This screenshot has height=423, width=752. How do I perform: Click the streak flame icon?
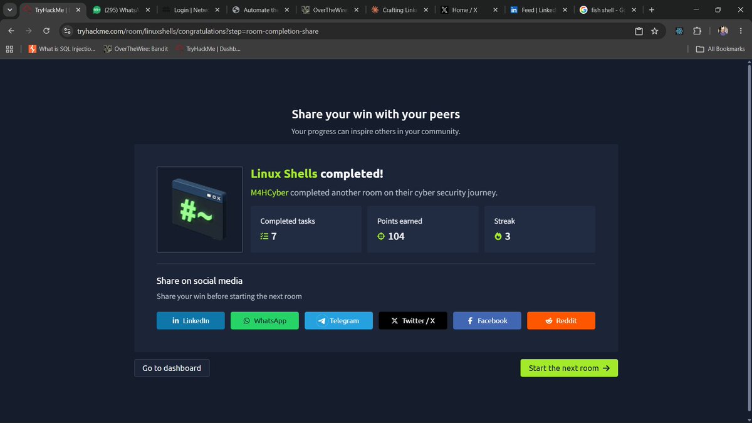point(498,236)
